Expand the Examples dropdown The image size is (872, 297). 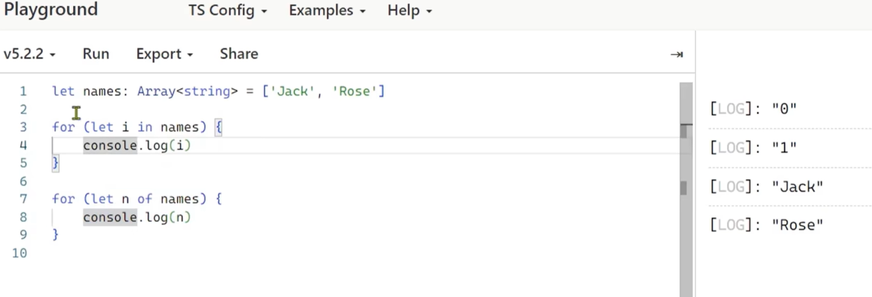(x=327, y=11)
